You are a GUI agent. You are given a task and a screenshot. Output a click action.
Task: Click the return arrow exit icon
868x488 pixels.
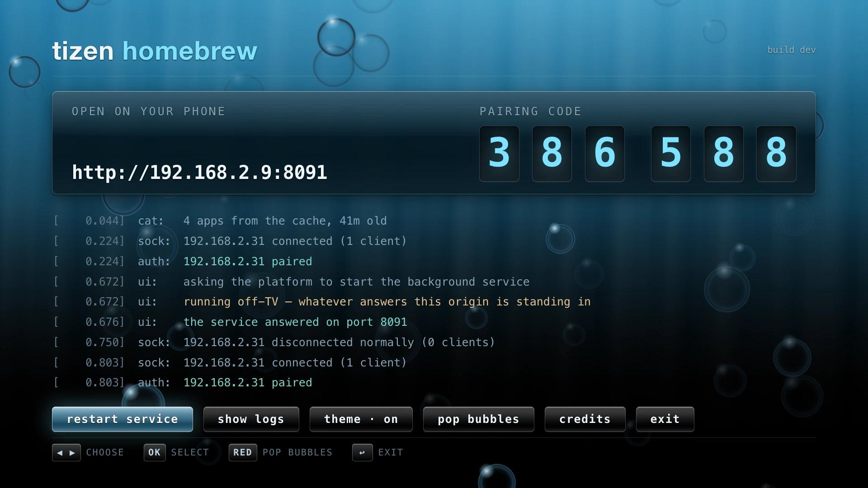[x=362, y=452]
